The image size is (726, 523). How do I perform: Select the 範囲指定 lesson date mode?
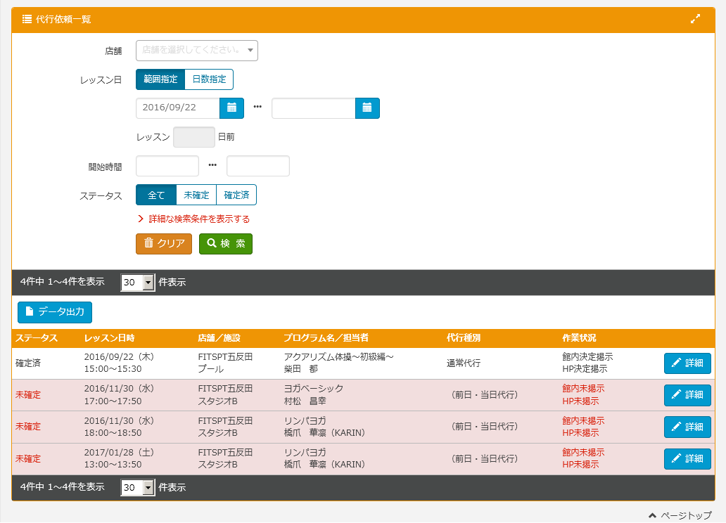pyautogui.click(x=160, y=79)
